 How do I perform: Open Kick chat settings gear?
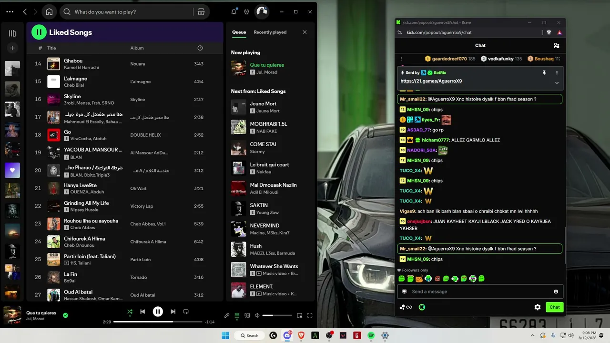pyautogui.click(x=538, y=307)
